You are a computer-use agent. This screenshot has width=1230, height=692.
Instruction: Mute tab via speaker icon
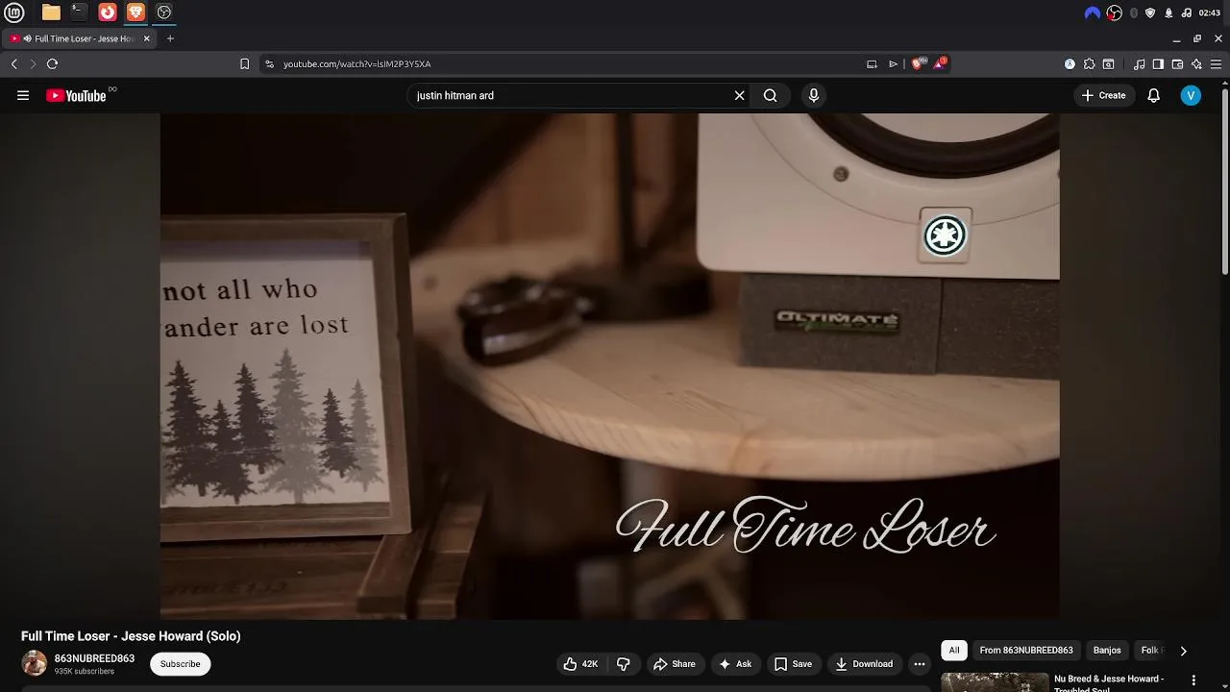click(x=27, y=38)
